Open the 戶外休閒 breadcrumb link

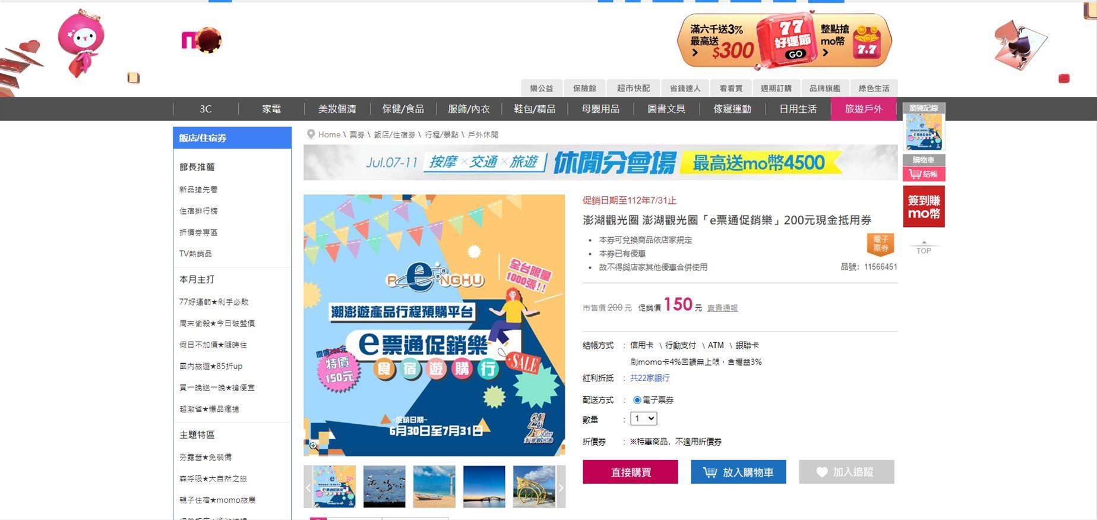[x=483, y=135]
